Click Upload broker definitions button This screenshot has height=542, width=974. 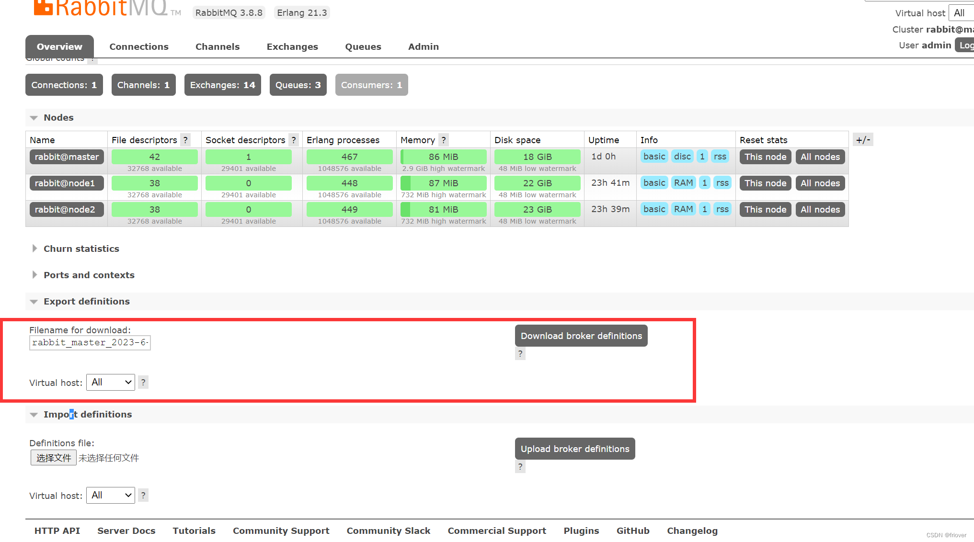(x=575, y=449)
